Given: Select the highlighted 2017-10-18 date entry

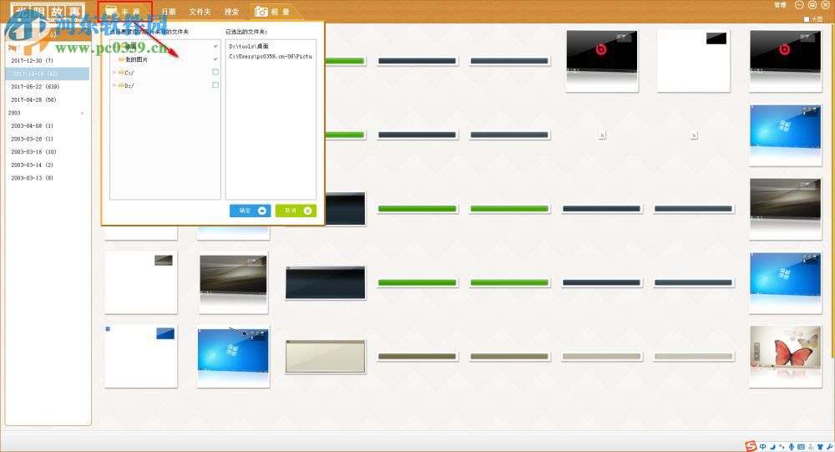Looking at the screenshot, I should (x=48, y=74).
